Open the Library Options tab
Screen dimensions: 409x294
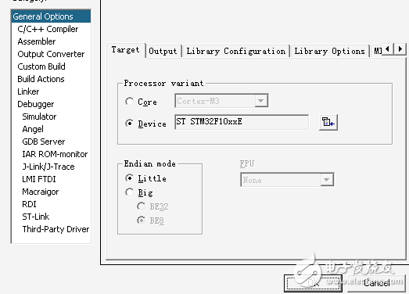pyautogui.click(x=330, y=51)
